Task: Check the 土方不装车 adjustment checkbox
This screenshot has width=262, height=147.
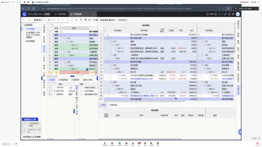Action: (81, 91)
